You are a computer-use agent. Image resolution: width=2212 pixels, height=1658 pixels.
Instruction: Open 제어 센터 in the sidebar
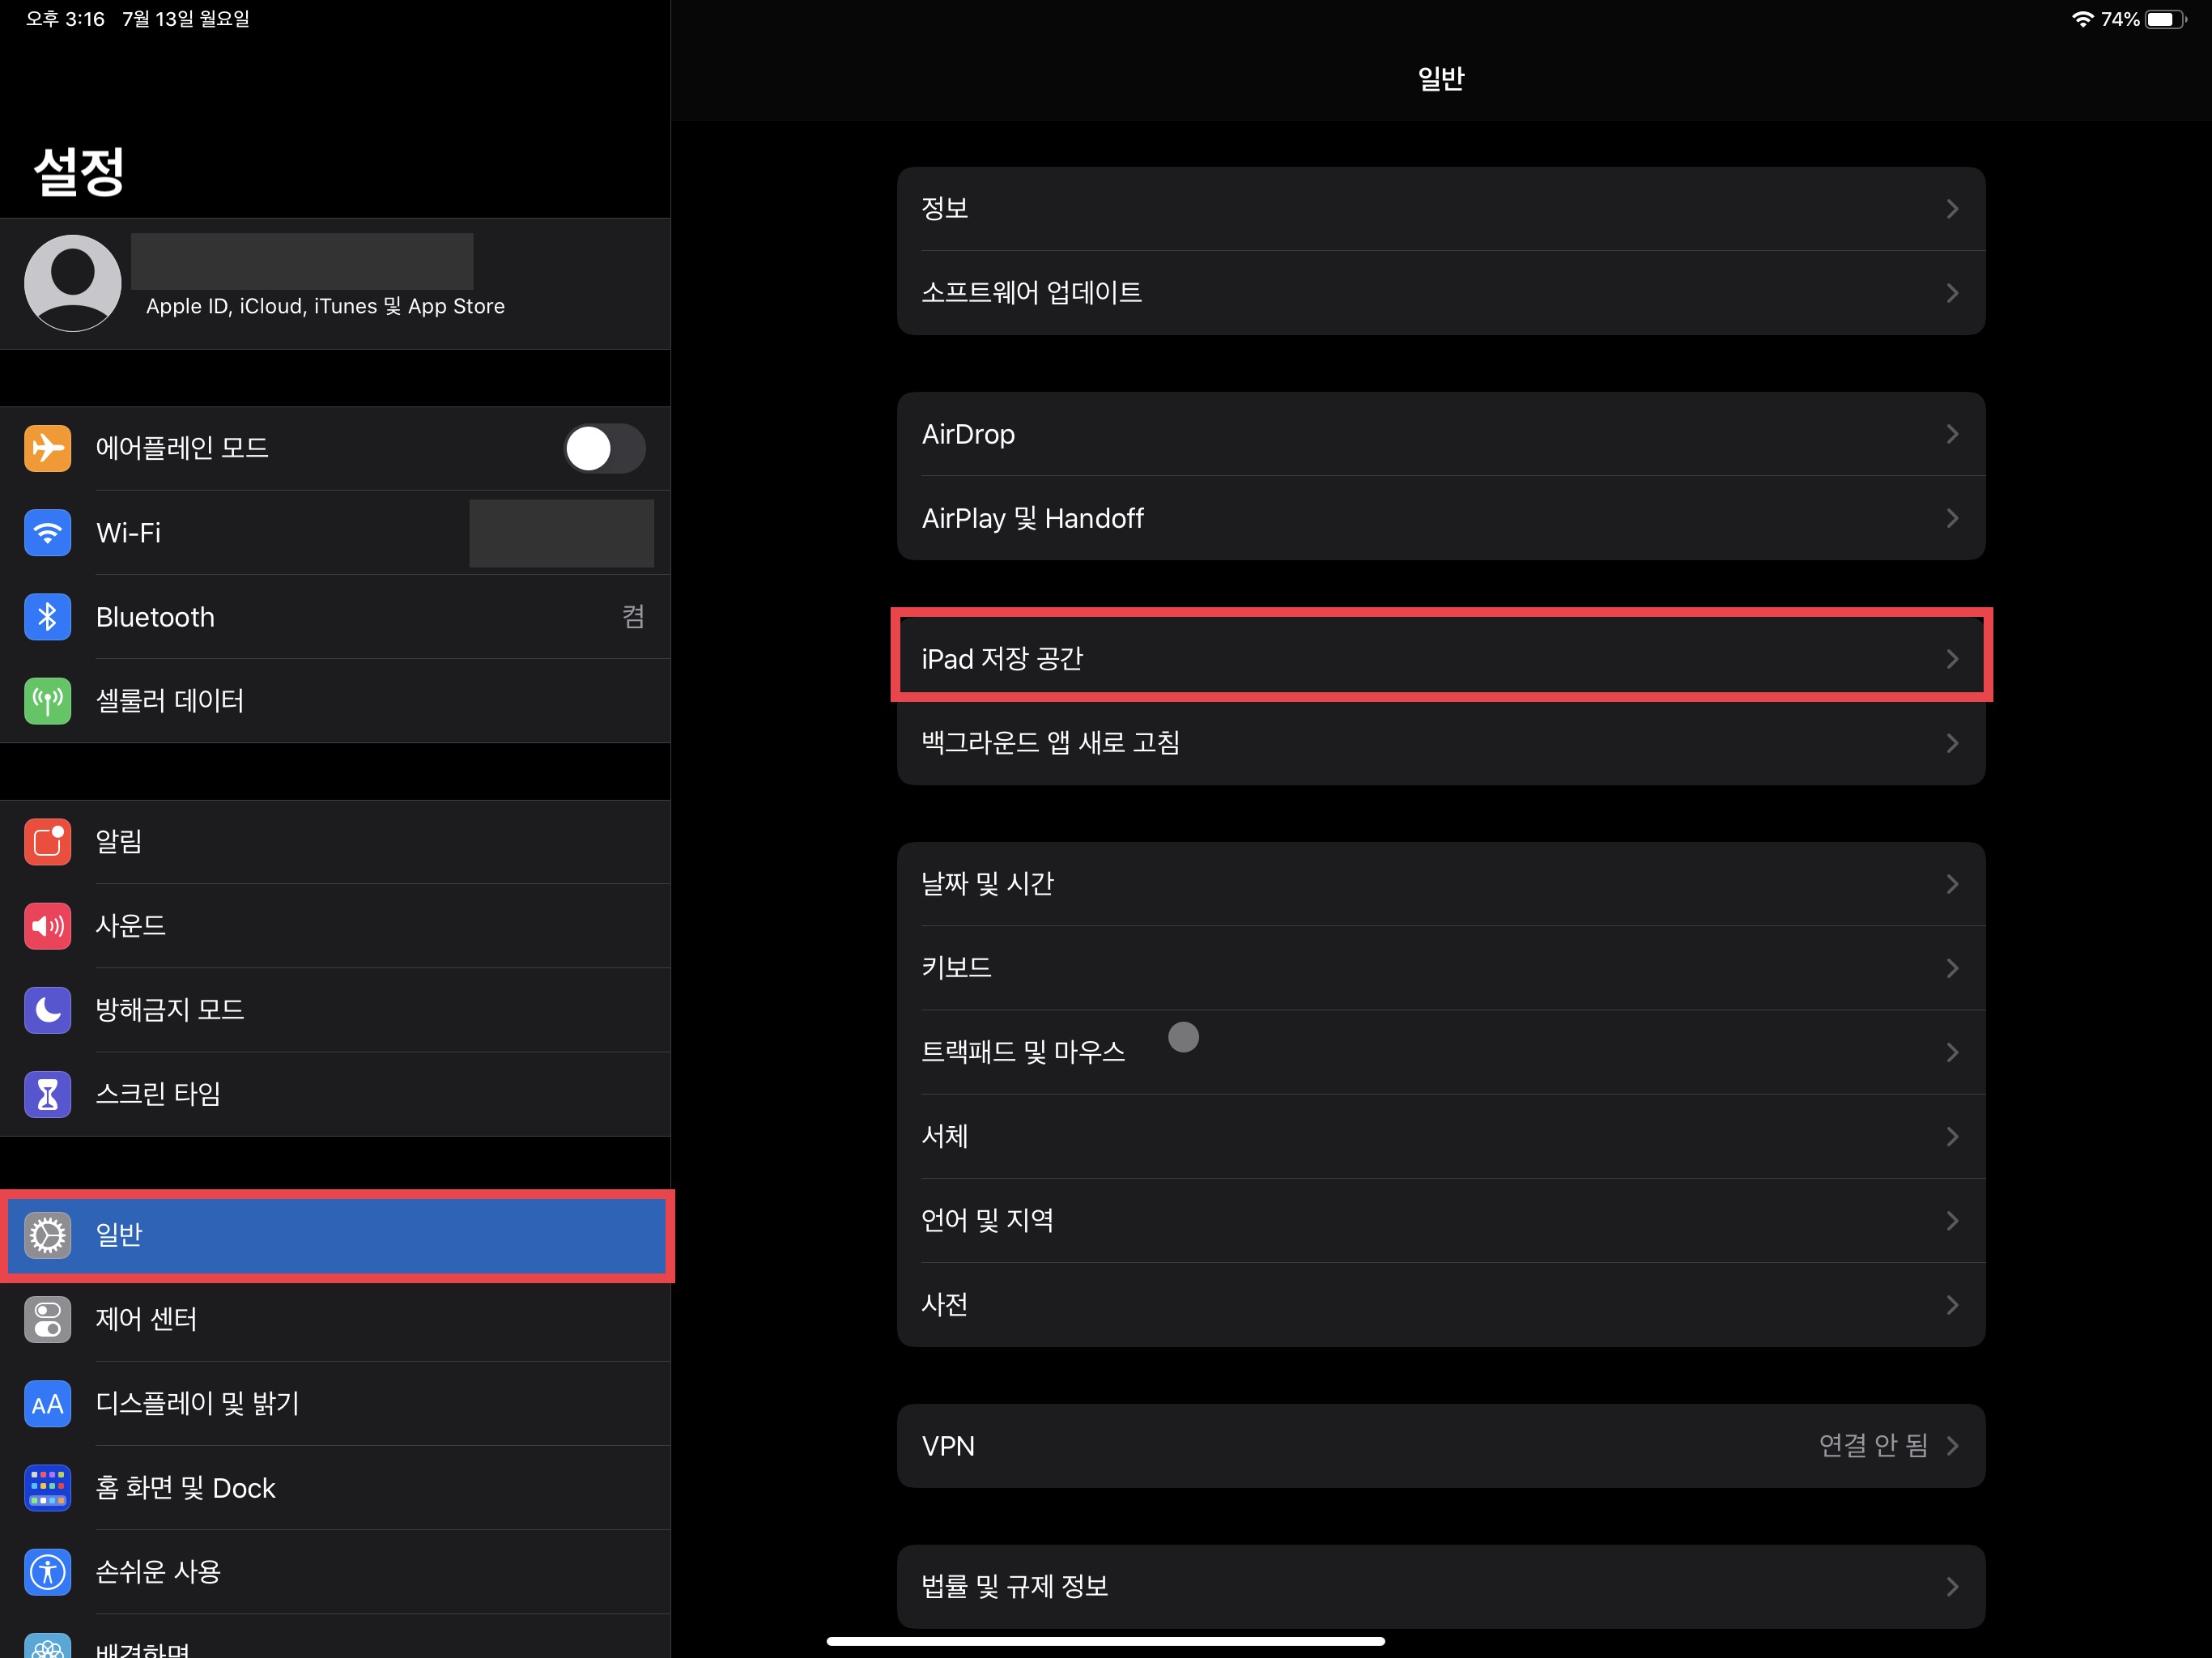[336, 1319]
